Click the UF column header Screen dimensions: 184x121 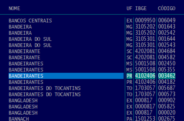129,8
